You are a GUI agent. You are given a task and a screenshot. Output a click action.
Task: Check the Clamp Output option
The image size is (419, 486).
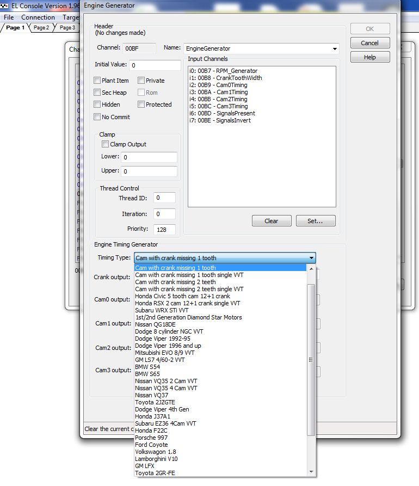coord(106,144)
